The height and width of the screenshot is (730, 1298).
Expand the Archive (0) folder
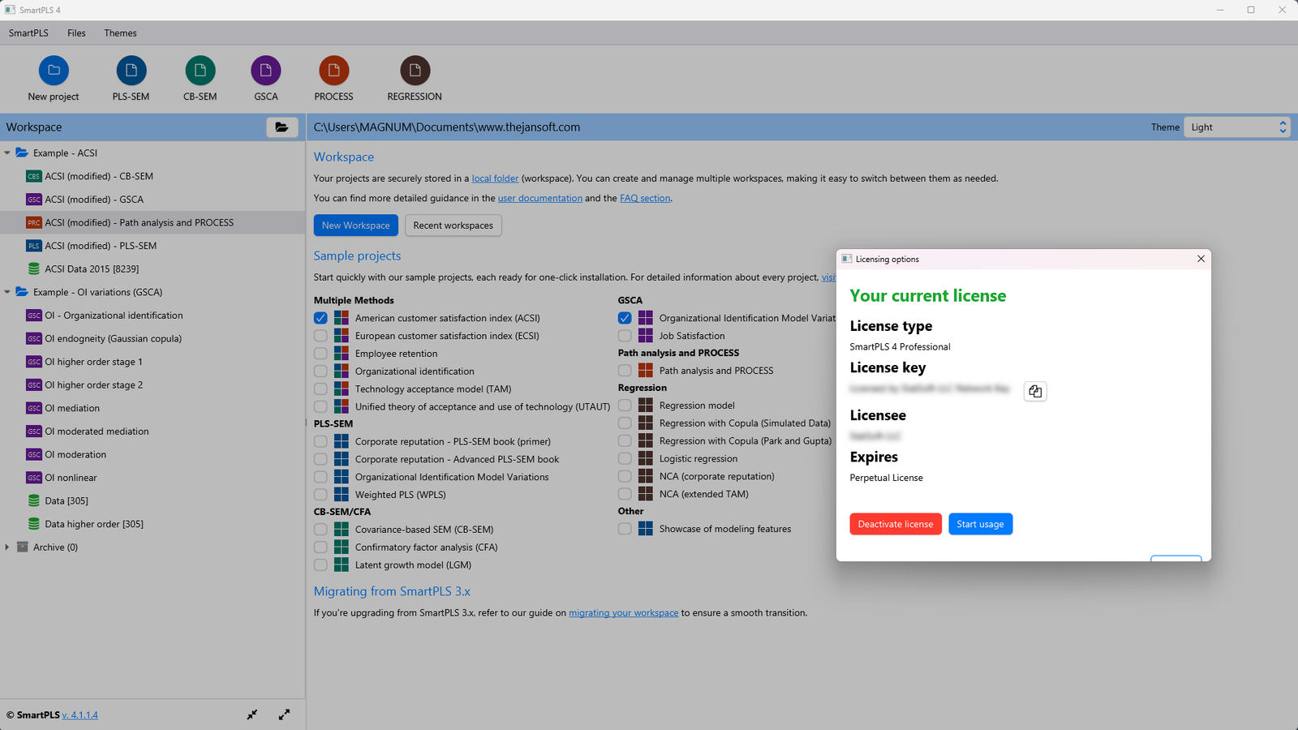click(7, 547)
